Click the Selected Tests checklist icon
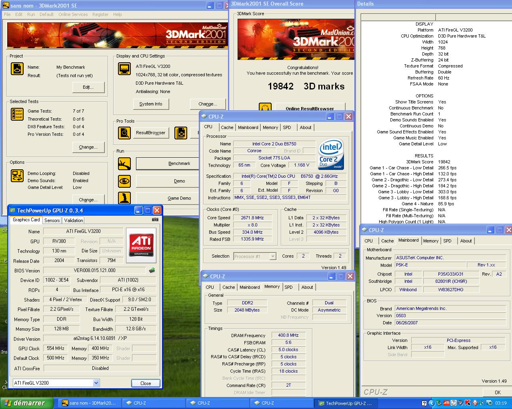This screenshot has width=512, height=409. coord(17,114)
